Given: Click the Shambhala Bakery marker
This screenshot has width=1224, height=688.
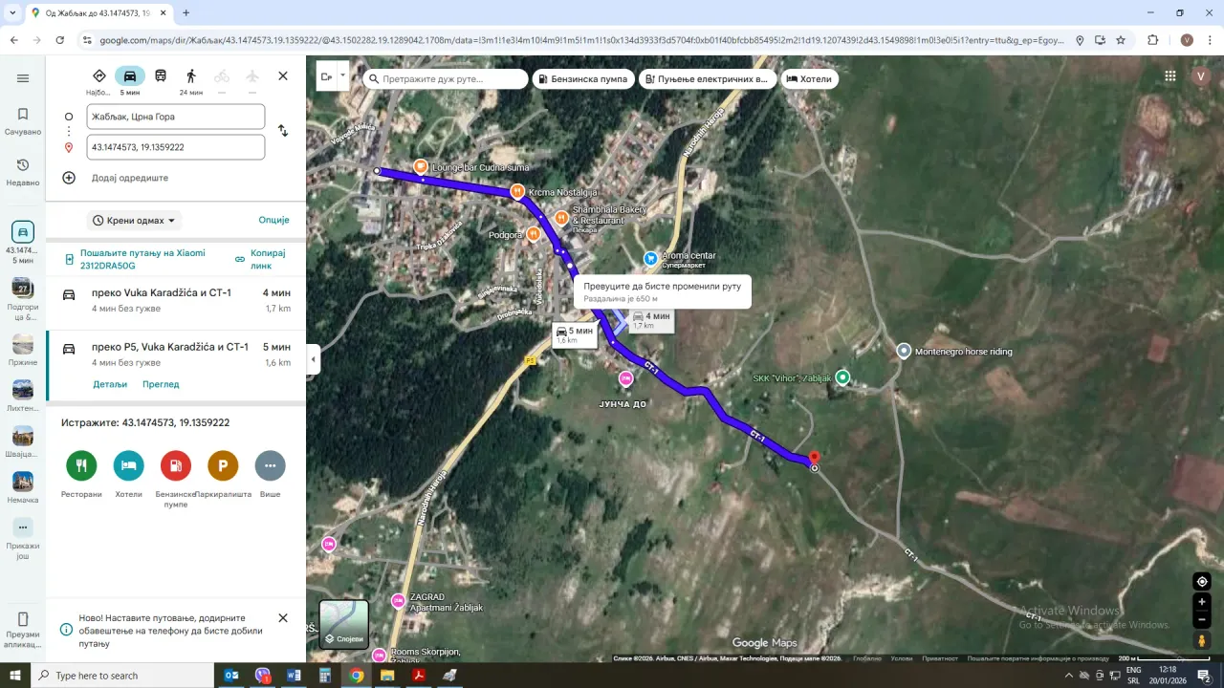Looking at the screenshot, I should (561, 218).
